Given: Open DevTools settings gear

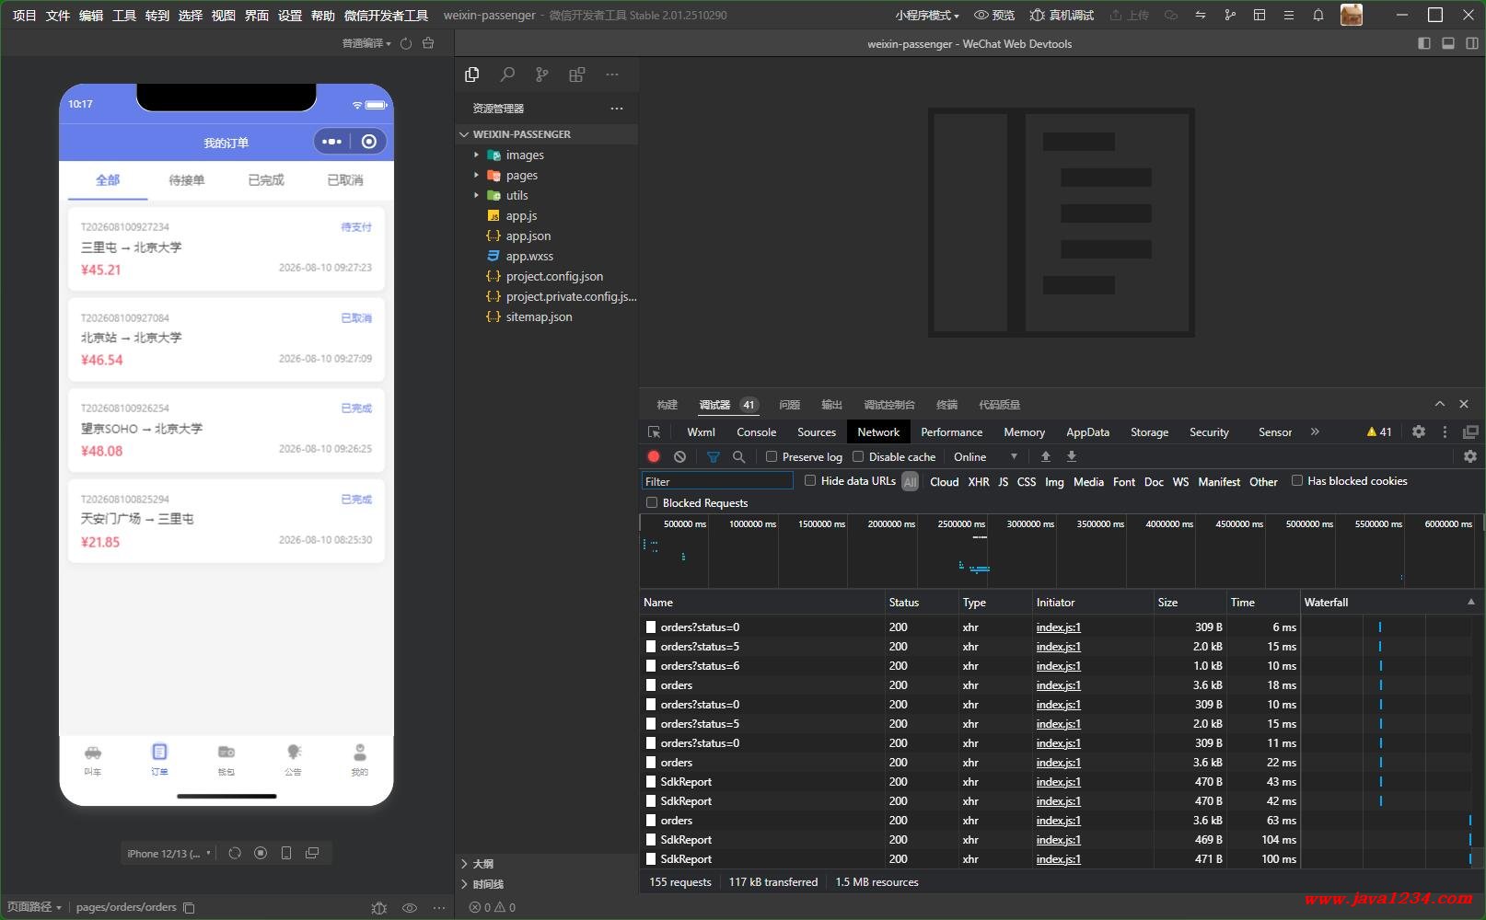Looking at the screenshot, I should pos(1419,431).
